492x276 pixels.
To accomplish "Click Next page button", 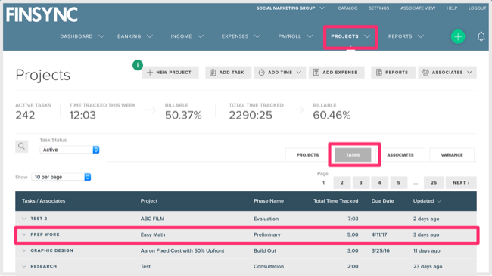I will tap(461, 182).
